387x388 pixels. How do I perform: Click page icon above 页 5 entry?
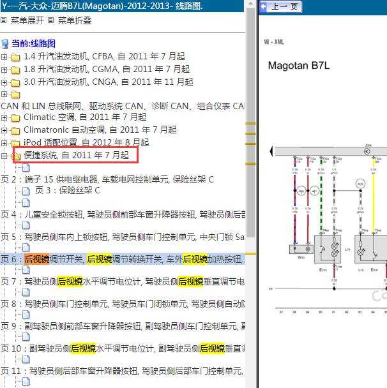(26, 225)
